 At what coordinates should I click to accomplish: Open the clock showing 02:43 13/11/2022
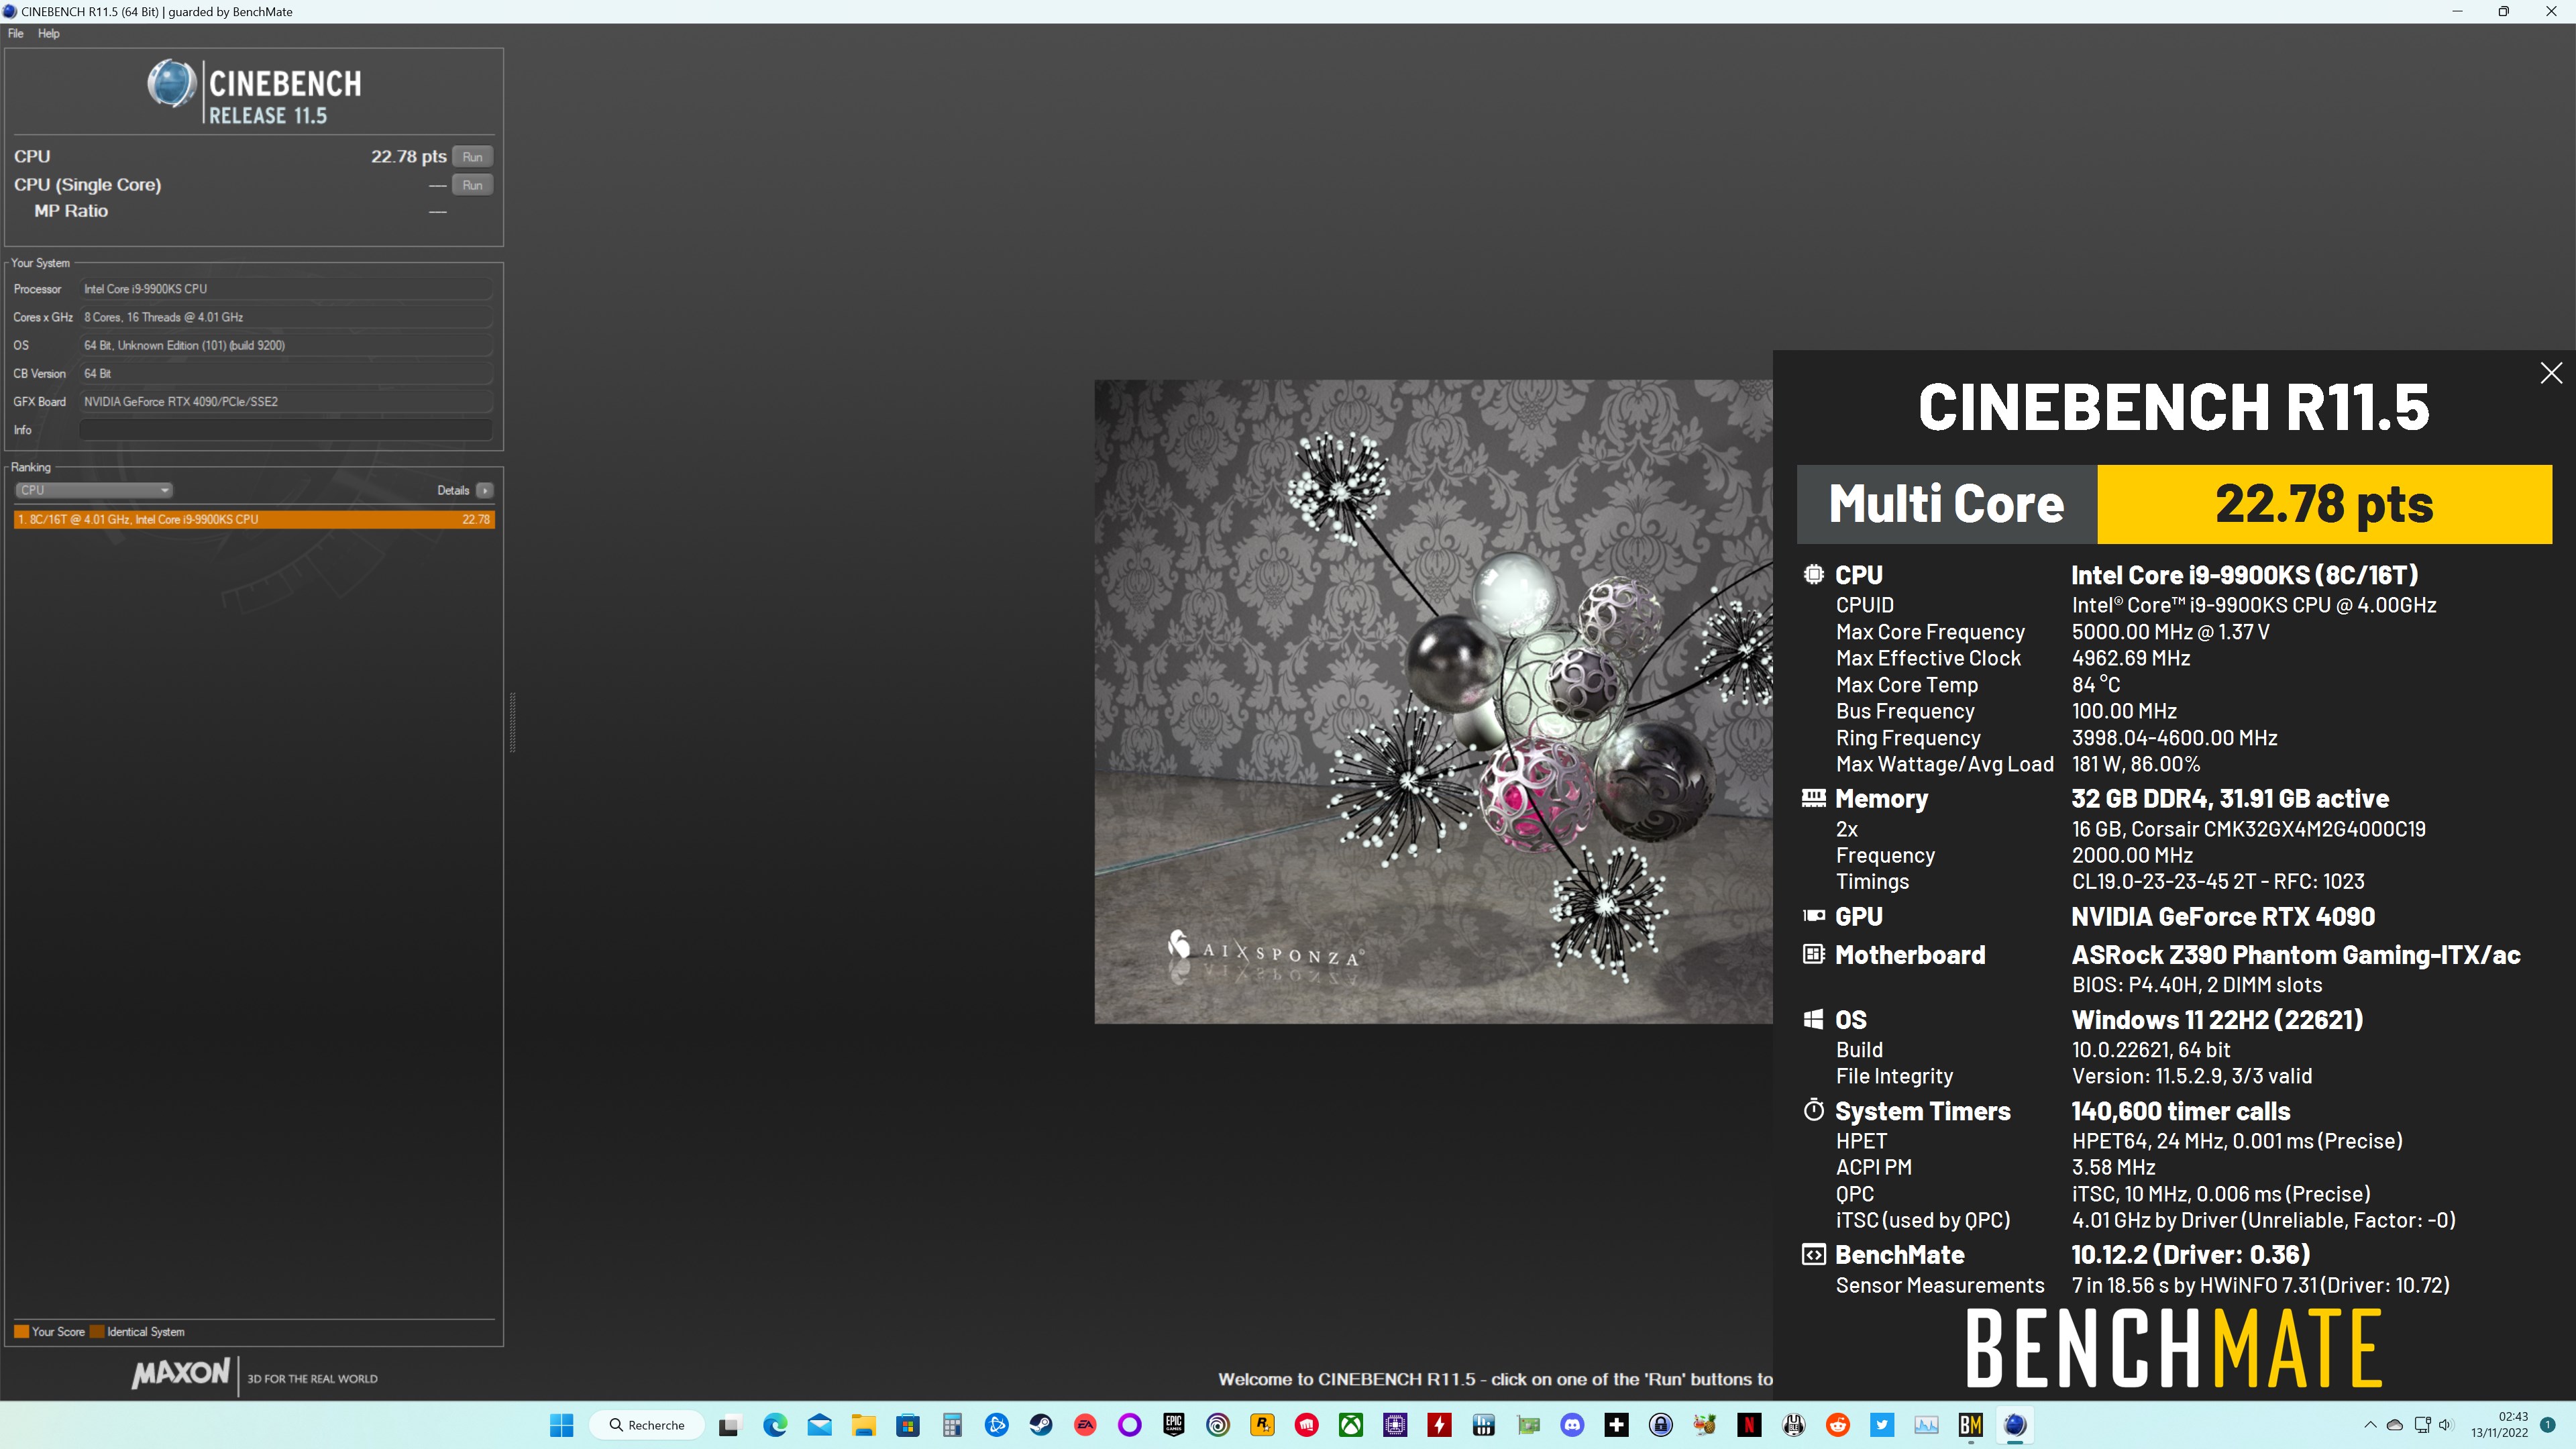(2499, 1425)
